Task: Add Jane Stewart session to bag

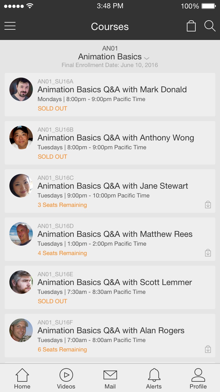Action: point(208,205)
